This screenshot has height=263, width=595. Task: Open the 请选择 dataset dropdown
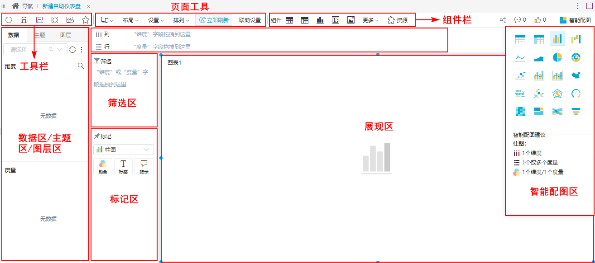35,49
